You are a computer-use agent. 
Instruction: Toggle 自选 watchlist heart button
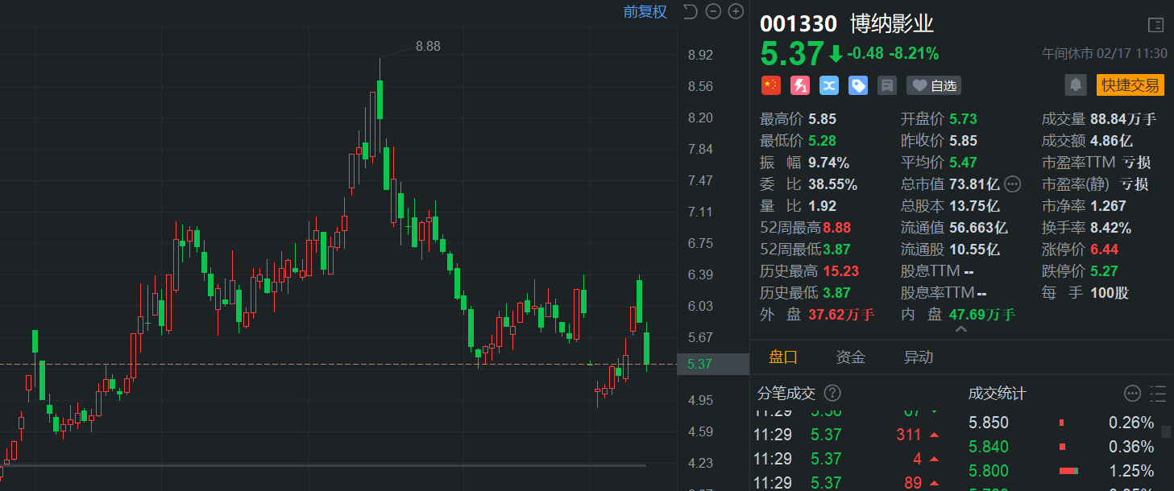[934, 85]
